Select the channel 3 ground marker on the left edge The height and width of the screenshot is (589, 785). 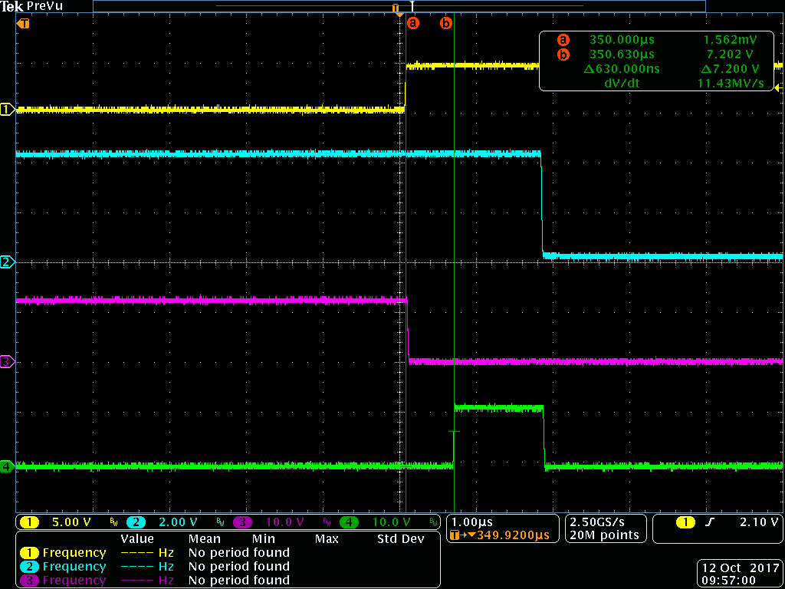[x=7, y=362]
